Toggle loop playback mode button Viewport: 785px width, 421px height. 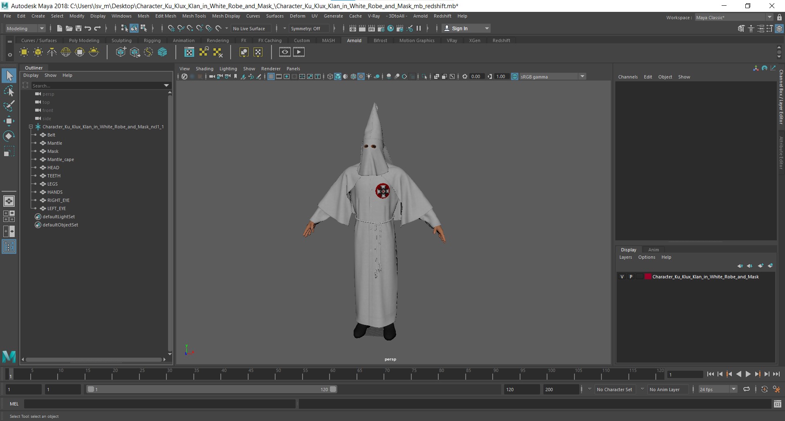747,390
